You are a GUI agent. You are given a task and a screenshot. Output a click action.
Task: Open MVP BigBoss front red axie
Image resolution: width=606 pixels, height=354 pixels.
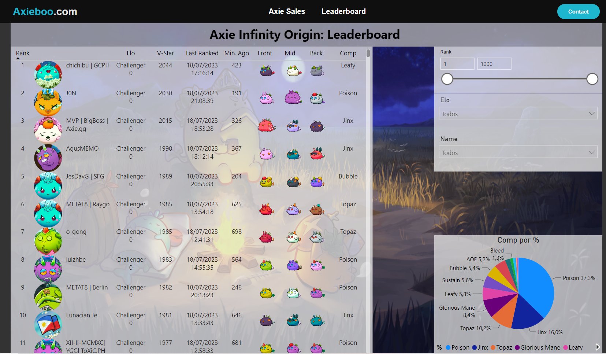(x=267, y=126)
